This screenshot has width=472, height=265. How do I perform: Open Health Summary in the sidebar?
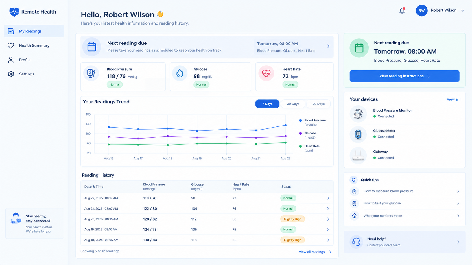(34, 46)
